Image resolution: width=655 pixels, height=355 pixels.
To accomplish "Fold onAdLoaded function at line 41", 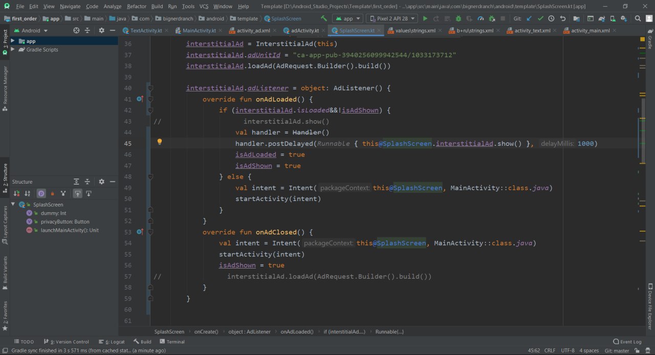I will tap(150, 99).
